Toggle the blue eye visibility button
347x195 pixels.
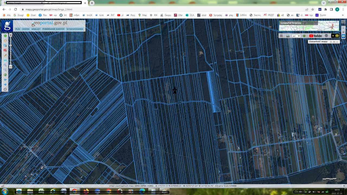(x=343, y=36)
